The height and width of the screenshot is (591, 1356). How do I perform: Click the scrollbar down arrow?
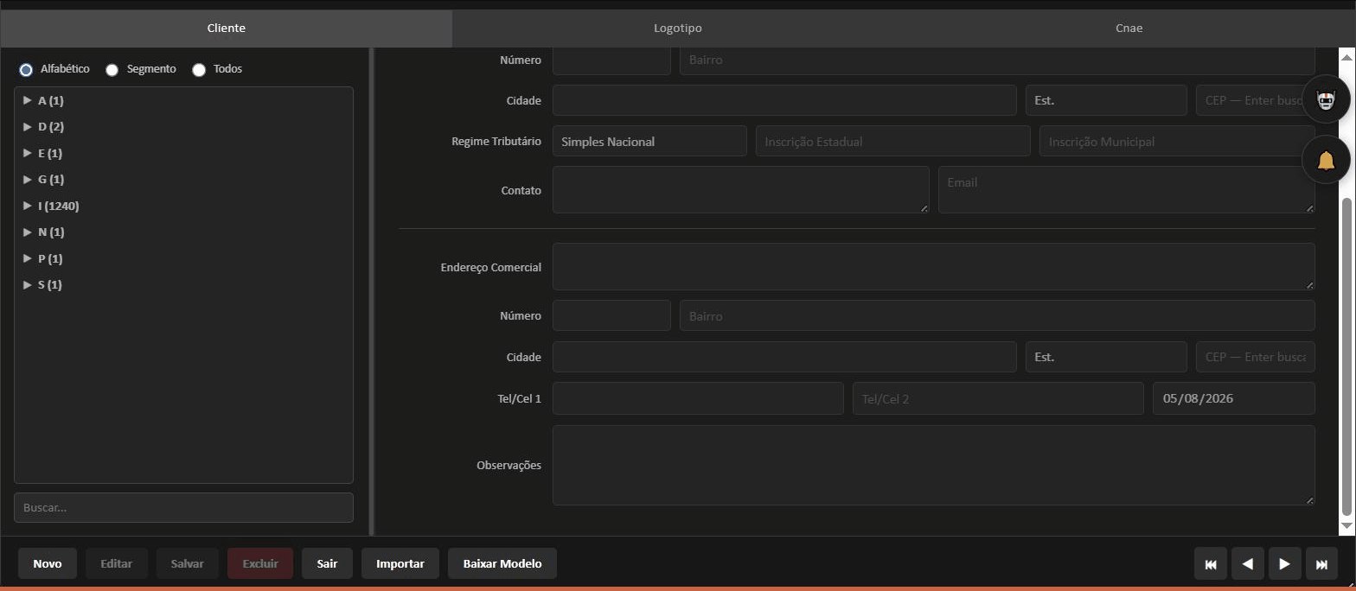point(1346,525)
